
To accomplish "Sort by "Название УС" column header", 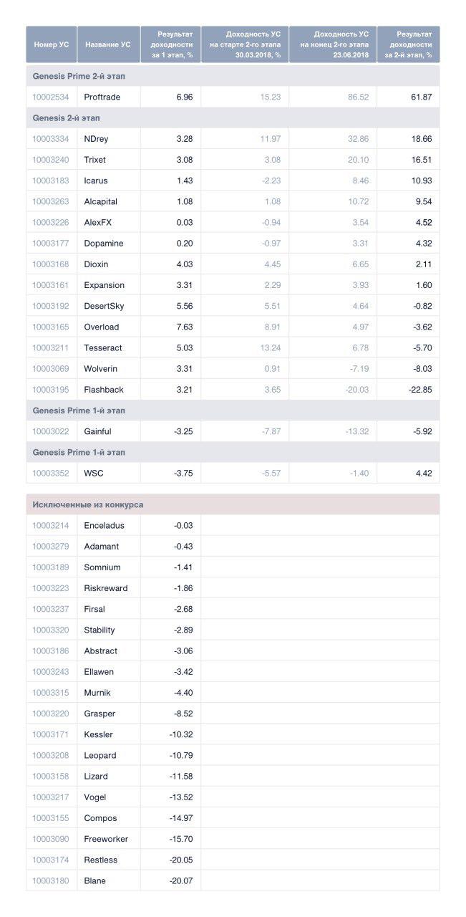I will (x=108, y=44).
